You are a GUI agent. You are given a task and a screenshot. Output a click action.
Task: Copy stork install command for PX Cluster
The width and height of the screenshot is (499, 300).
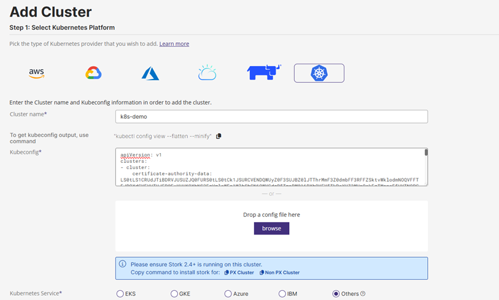239,272
